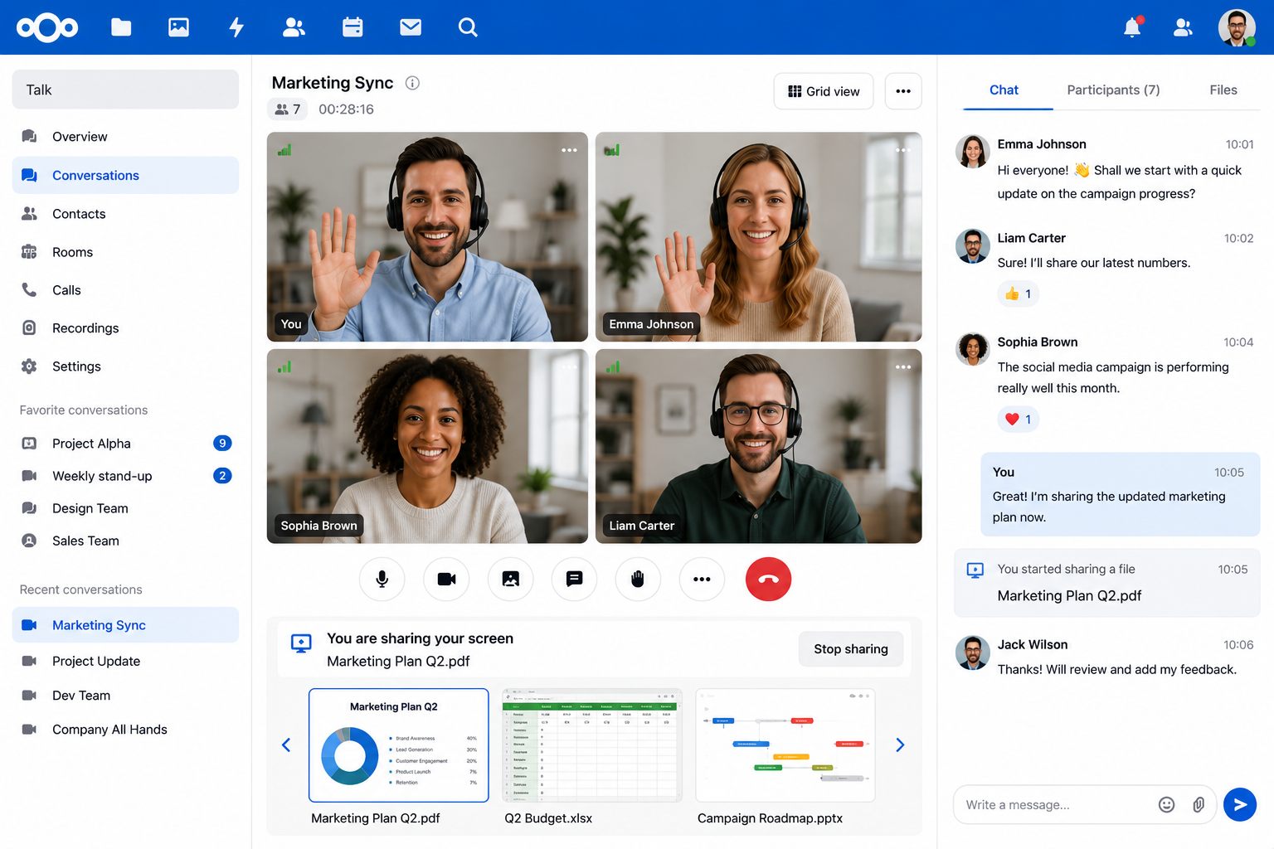
Task: Switch to the Files tab
Action: (x=1223, y=90)
